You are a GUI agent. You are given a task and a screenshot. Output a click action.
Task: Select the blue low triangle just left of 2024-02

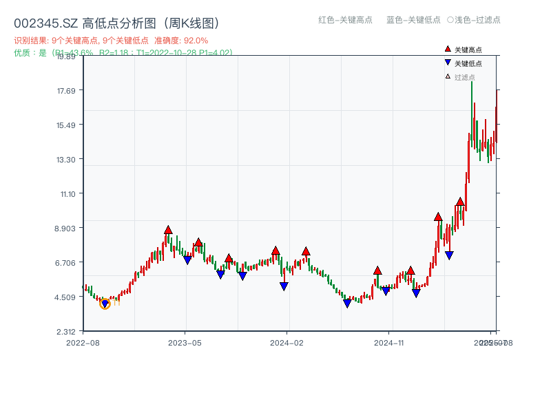[284, 286]
